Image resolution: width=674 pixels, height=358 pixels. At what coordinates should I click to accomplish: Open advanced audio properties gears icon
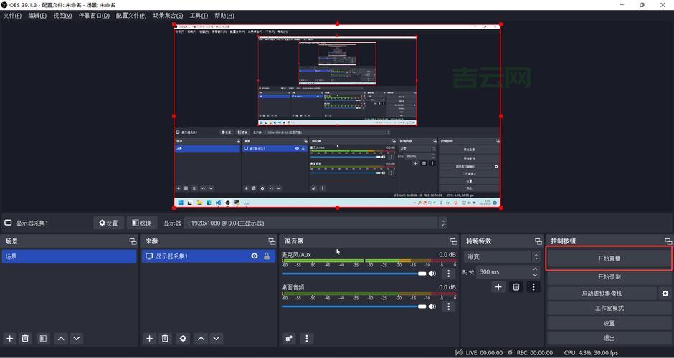coord(289,339)
